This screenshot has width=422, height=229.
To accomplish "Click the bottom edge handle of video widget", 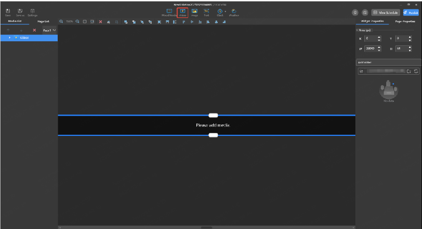I will tap(213, 135).
